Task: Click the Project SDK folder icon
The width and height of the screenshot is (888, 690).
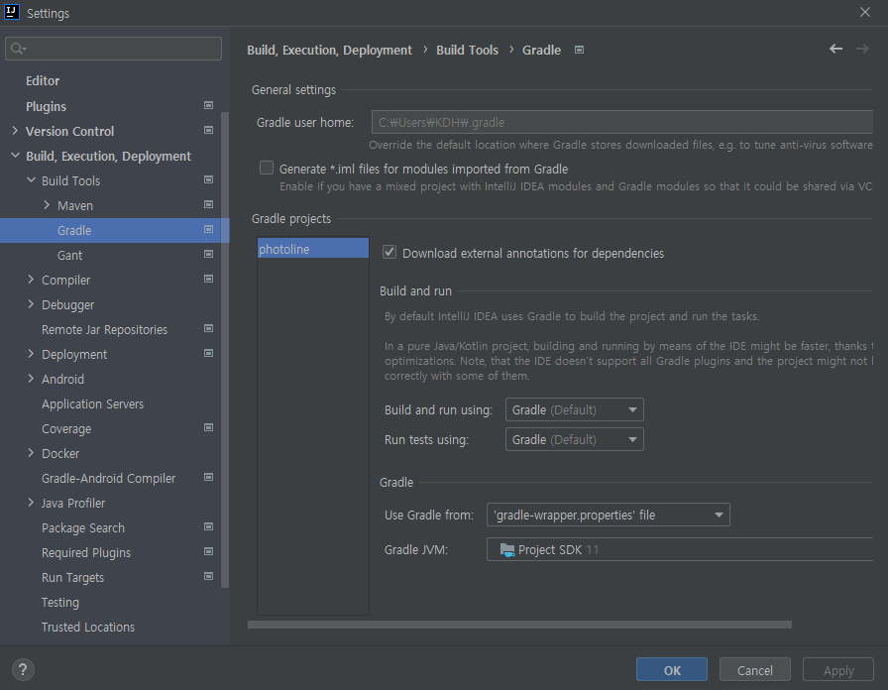Action: 506,549
